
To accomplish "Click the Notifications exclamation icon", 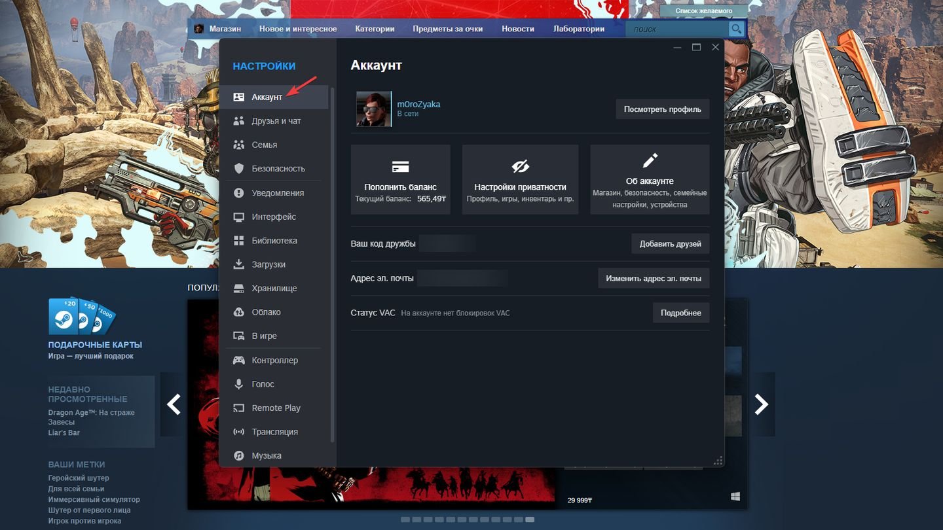I will [x=239, y=193].
